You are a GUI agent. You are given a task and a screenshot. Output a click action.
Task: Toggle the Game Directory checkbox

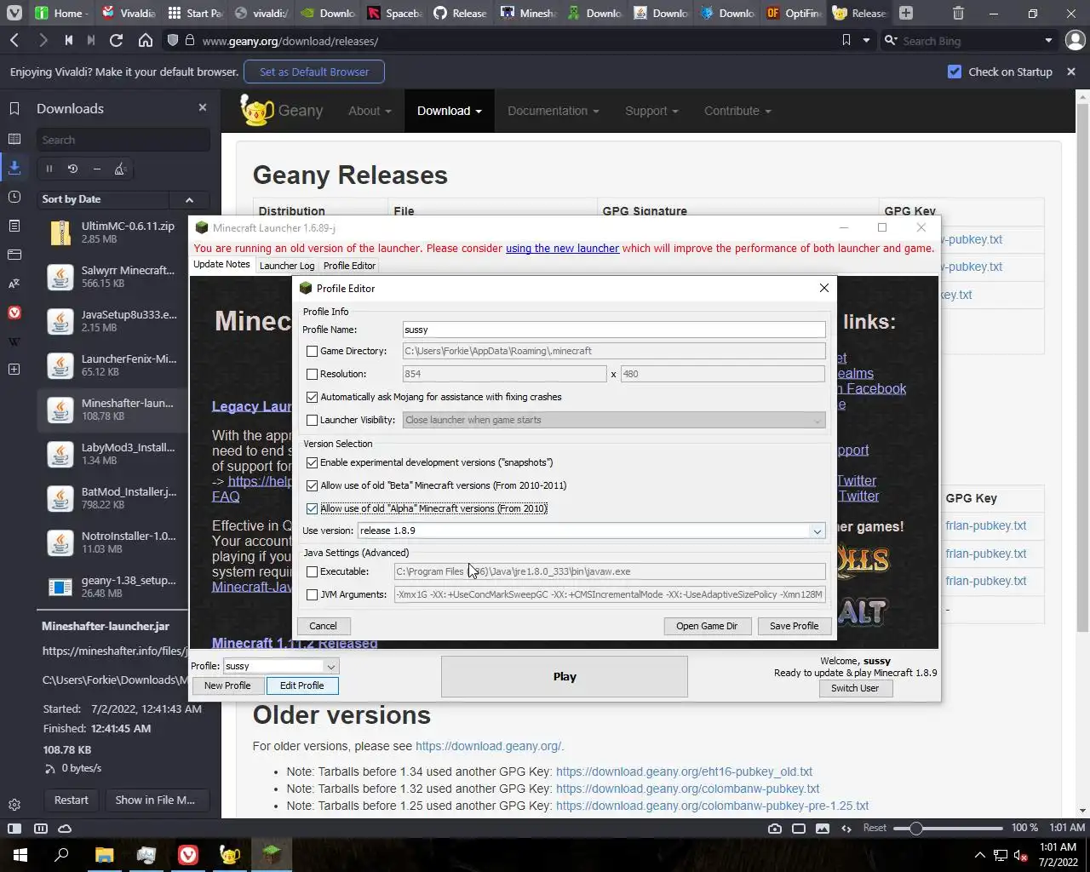coord(312,351)
